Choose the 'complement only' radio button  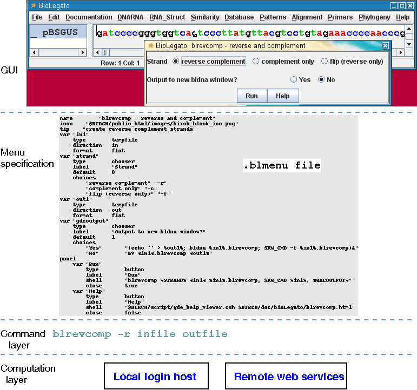[256, 62]
